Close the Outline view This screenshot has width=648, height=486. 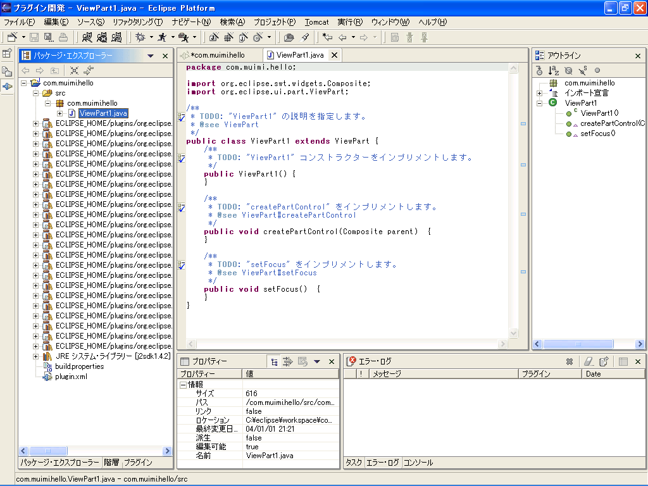(638, 56)
